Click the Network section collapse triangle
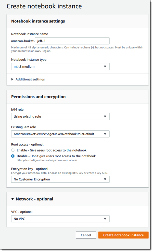153x252 pixels. [x=13, y=199]
